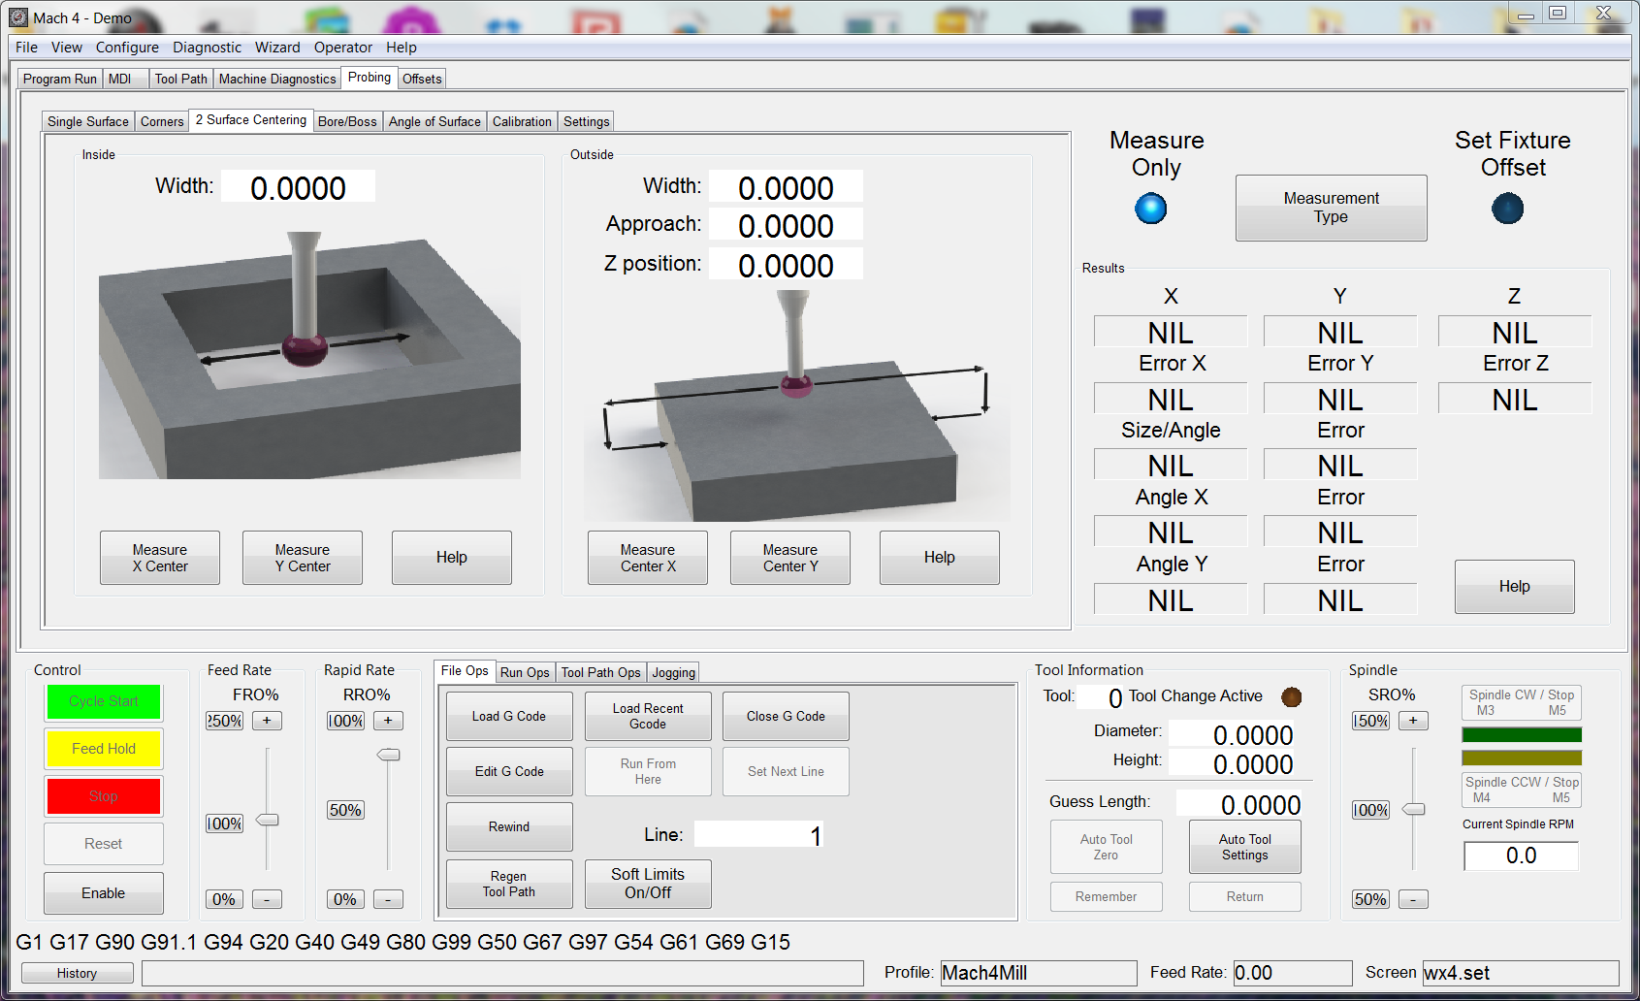This screenshot has width=1640, height=1001.
Task: Open the Diagnostic menu
Action: click(207, 48)
